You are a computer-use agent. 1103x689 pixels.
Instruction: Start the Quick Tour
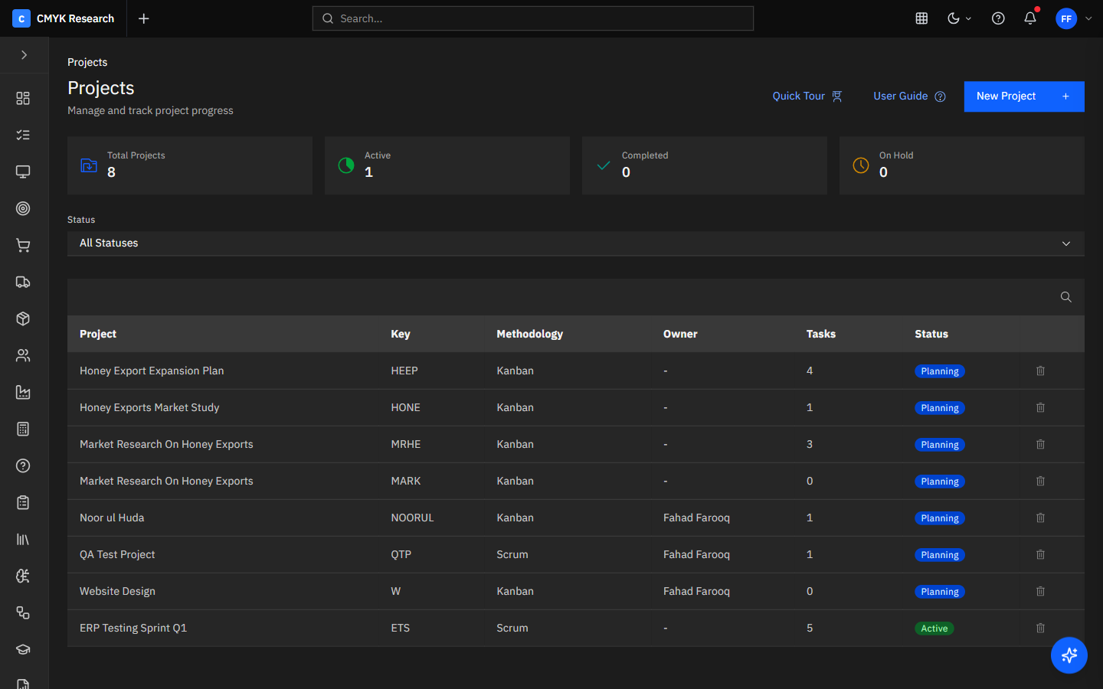pos(807,96)
